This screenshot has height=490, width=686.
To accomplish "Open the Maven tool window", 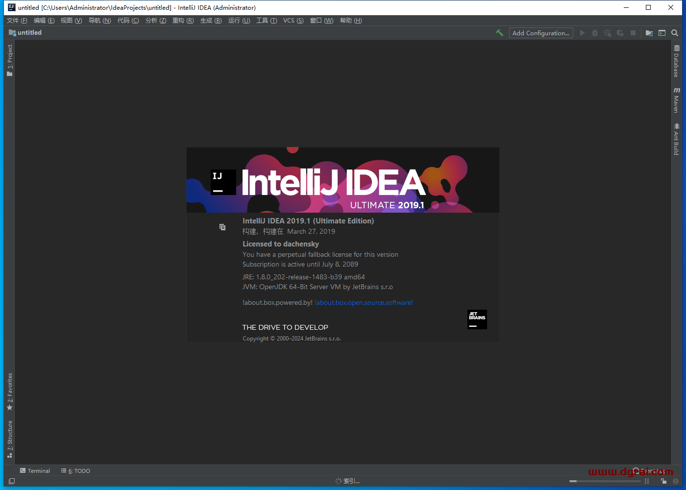I will pyautogui.click(x=677, y=100).
